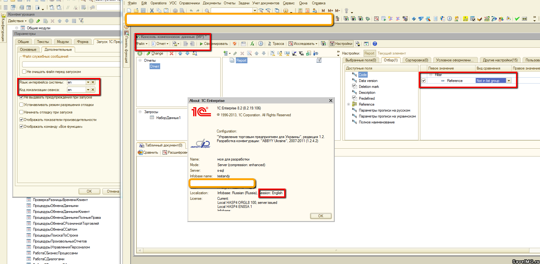Screen dimensions: 540x264
Task: Toggle 'Отображать показатели производительности' checkbox
Action: click(21, 120)
